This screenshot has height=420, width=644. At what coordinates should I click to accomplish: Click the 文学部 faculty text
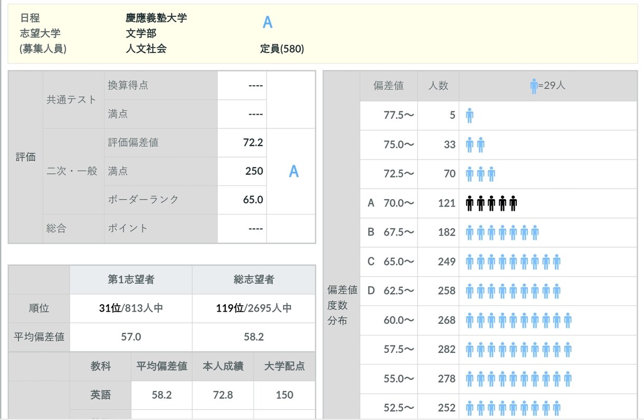click(x=141, y=33)
